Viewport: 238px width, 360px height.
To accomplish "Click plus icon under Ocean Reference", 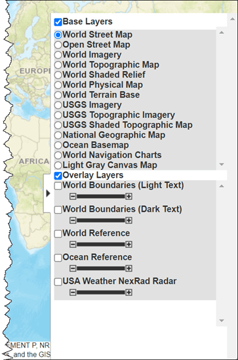I will [129, 268].
